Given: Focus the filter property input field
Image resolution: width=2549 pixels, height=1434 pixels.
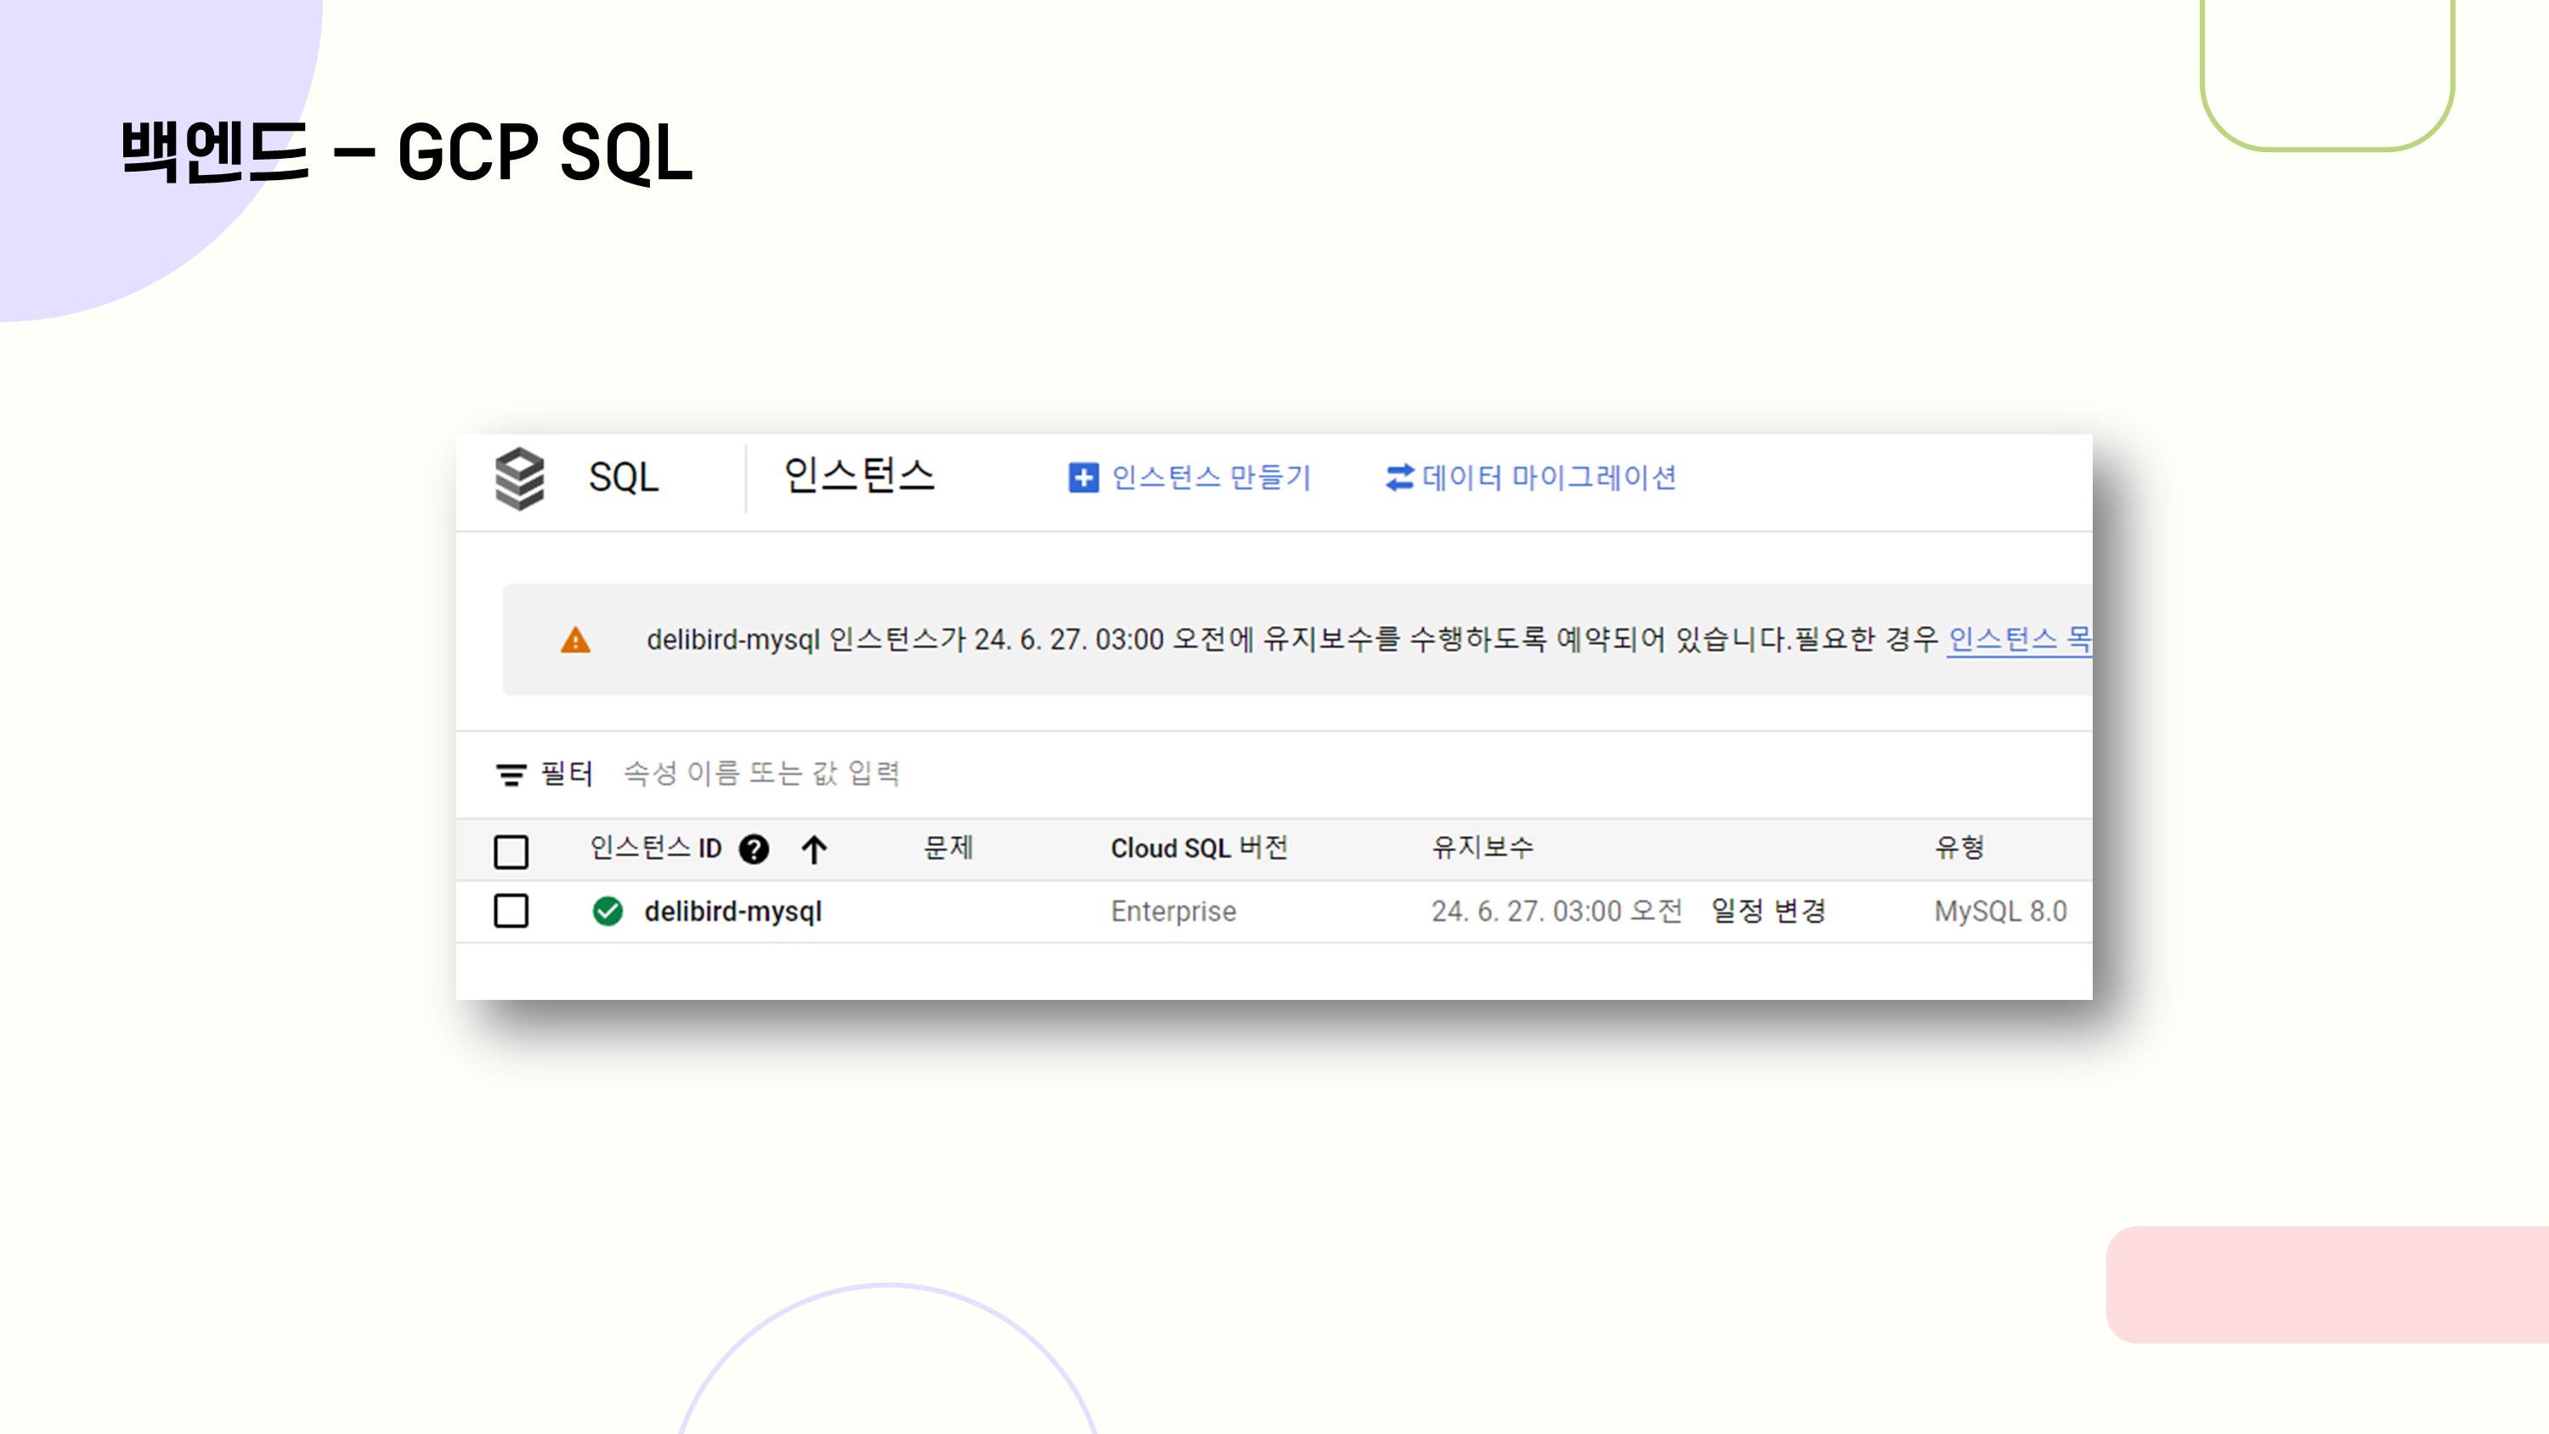Looking at the screenshot, I should coord(762,773).
